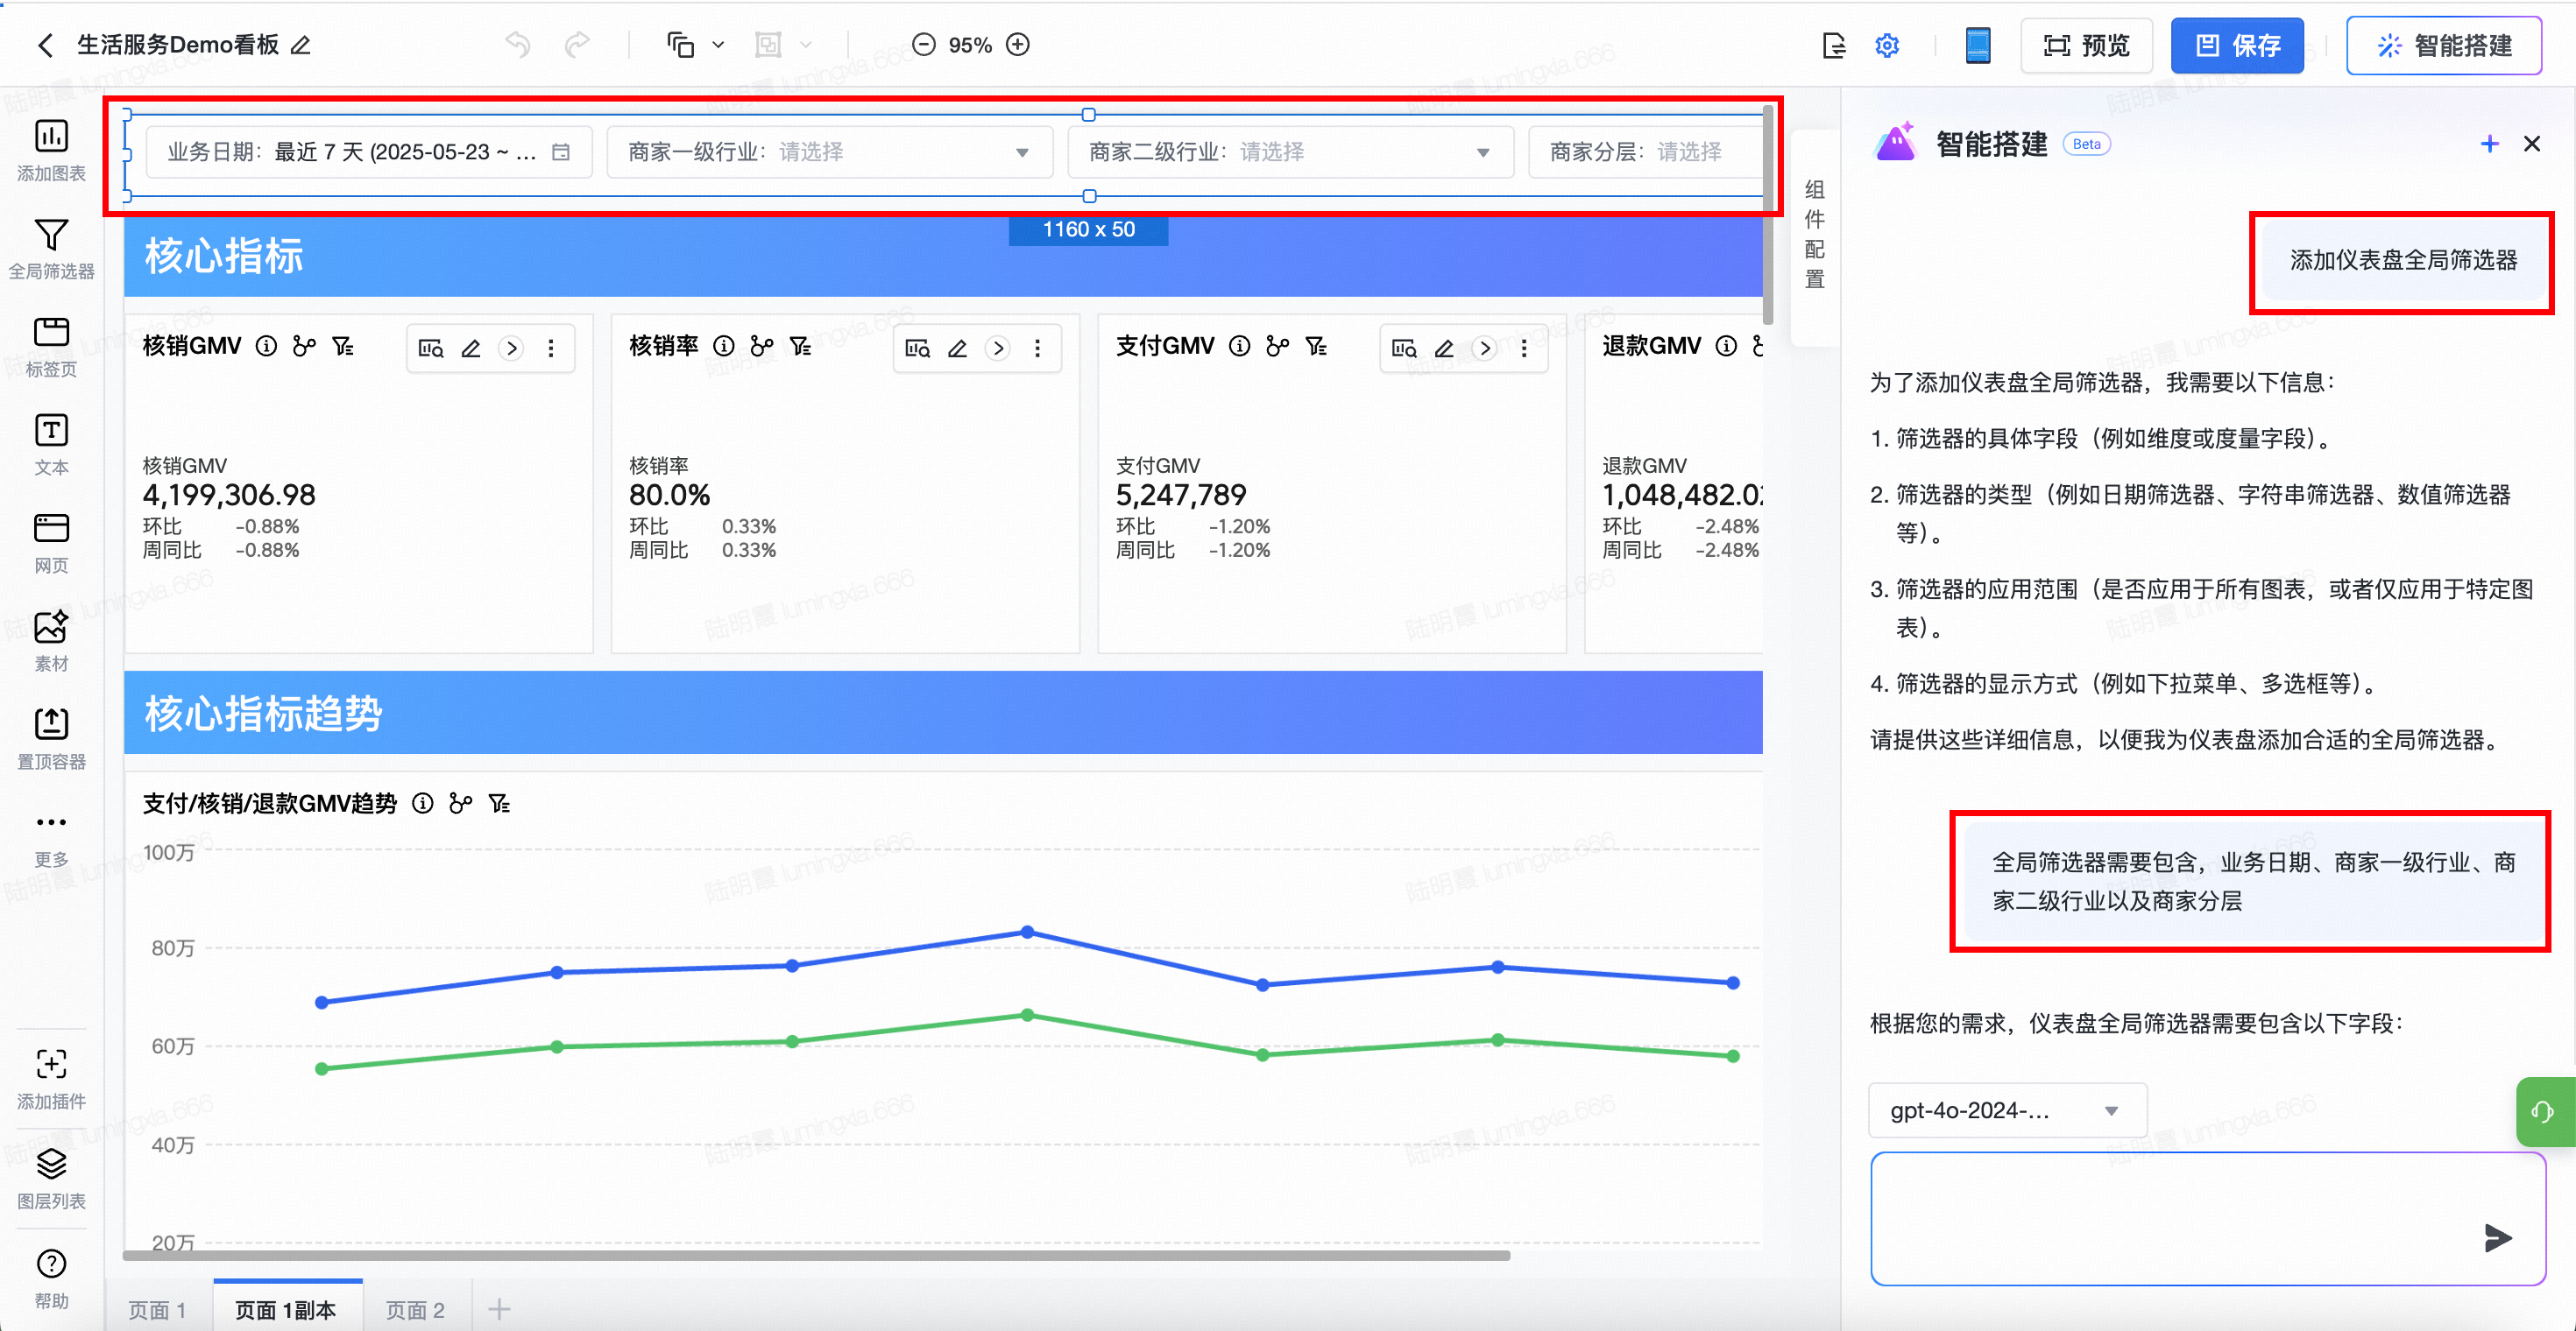This screenshot has width=2576, height=1331.
Task: Select the 标签页 sidebar icon
Action: click(x=51, y=333)
